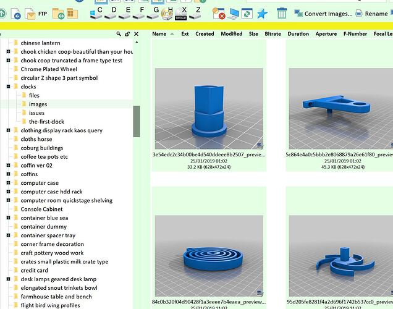
Task: Click the Convert Images button
Action: pyautogui.click(x=323, y=14)
